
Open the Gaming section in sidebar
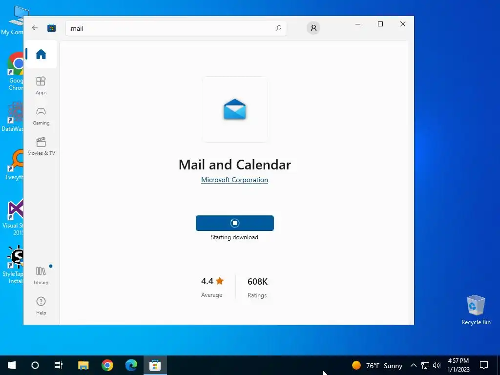pos(41,116)
